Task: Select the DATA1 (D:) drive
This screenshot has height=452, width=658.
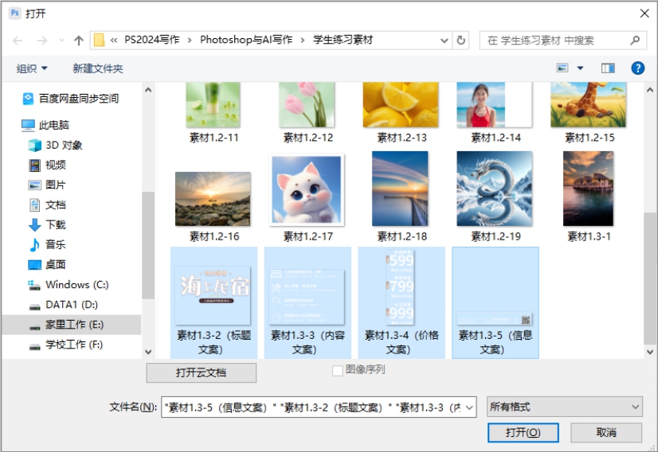Action: click(x=64, y=305)
